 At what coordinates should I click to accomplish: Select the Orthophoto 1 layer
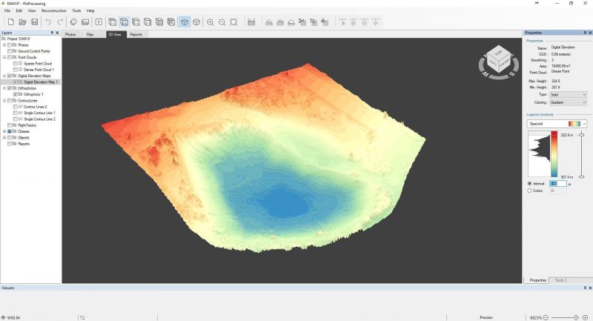point(33,94)
